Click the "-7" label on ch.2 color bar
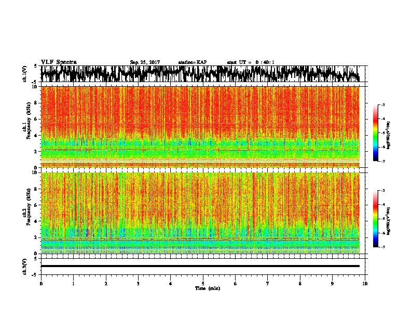411x318 pixels. pyautogui.click(x=382, y=247)
